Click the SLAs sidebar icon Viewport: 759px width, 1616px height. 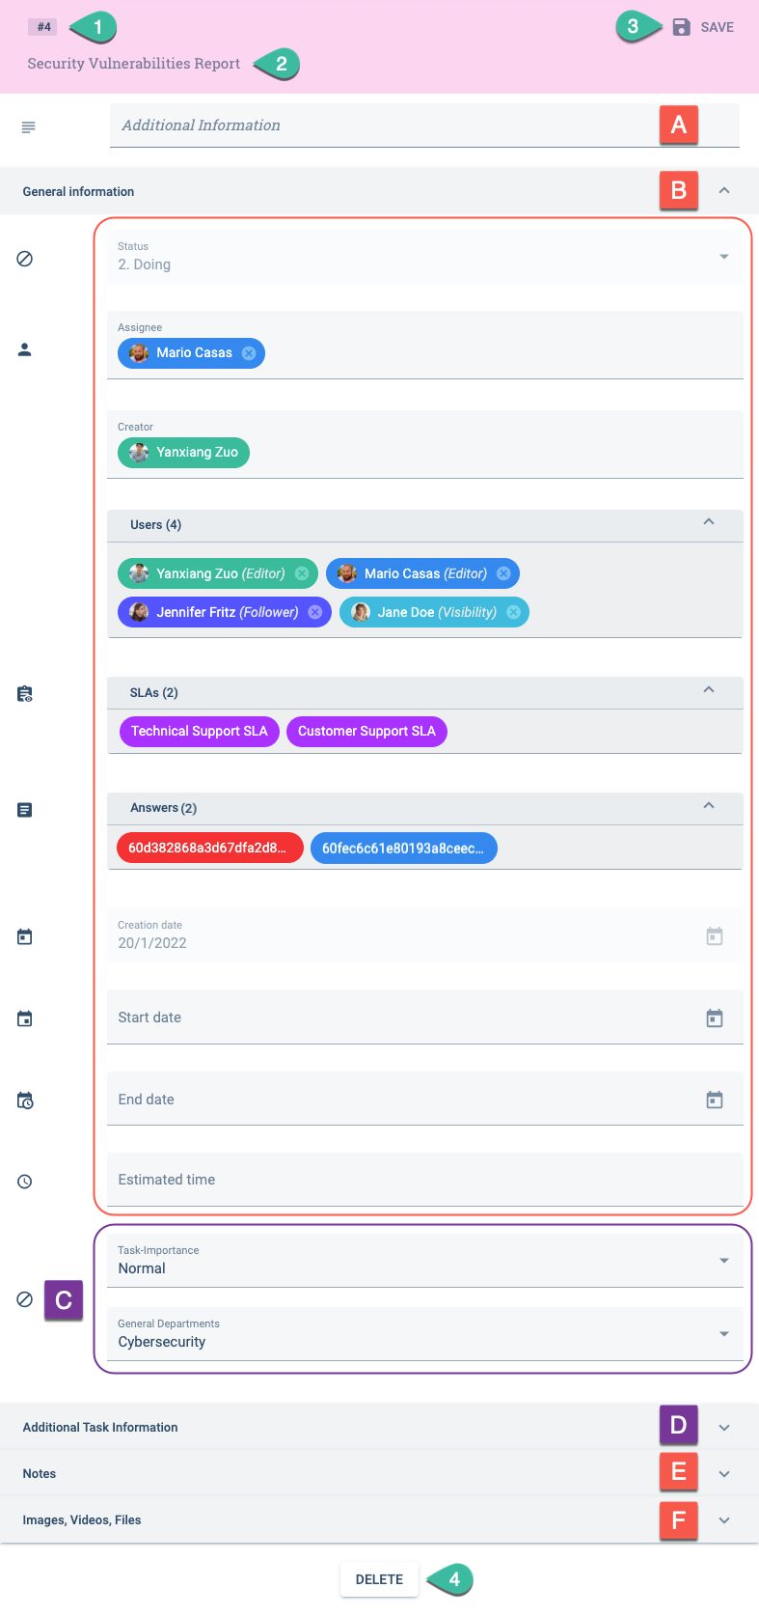point(25,692)
